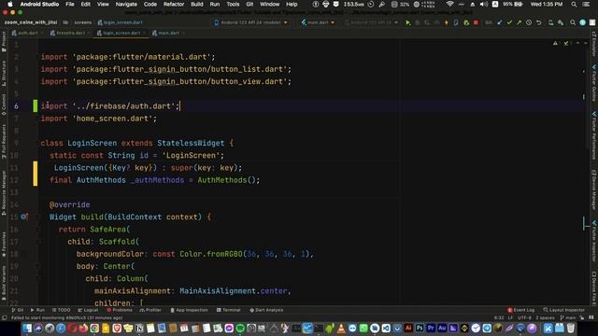Screen dimensions: 598x336
Task: Open the Terminal tool window
Action: 228,310
